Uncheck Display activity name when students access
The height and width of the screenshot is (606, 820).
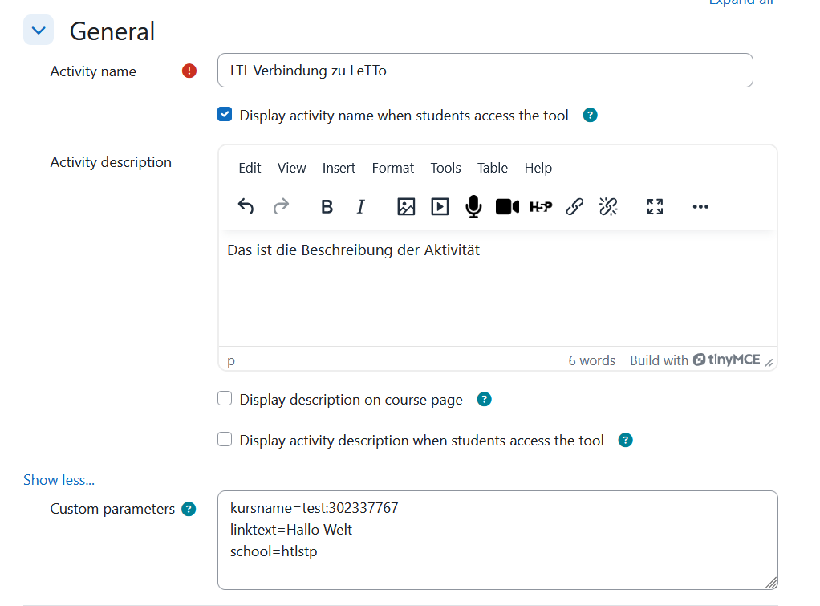click(225, 115)
